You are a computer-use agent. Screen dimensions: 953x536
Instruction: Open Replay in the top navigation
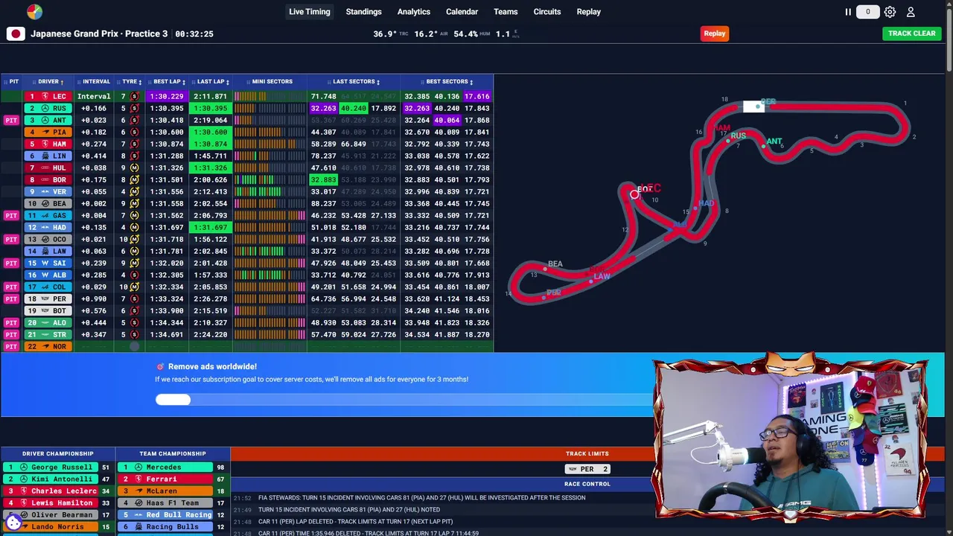tap(589, 12)
